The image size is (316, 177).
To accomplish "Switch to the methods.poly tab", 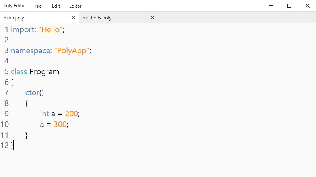I will click(x=97, y=18).
